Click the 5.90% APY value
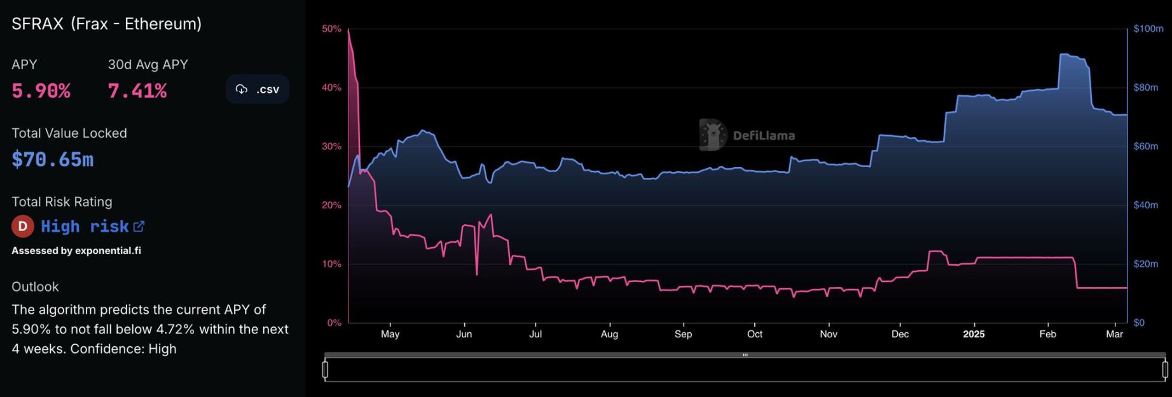This screenshot has height=397, width=1172. coord(41,91)
